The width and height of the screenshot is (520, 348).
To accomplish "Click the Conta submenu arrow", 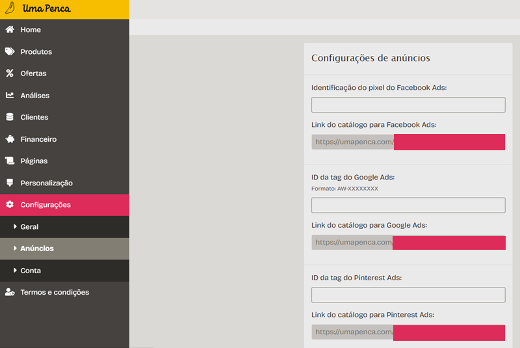I will point(15,271).
